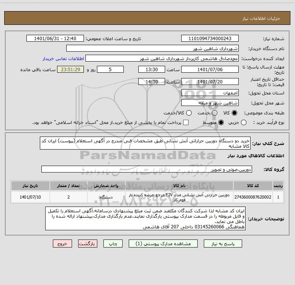The height and width of the screenshot is (285, 295).
Task: Click need date cell 1401/07/10
Action: coord(30,197)
